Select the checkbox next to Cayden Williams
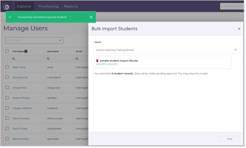This screenshot has height=148, width=246. 7,108
